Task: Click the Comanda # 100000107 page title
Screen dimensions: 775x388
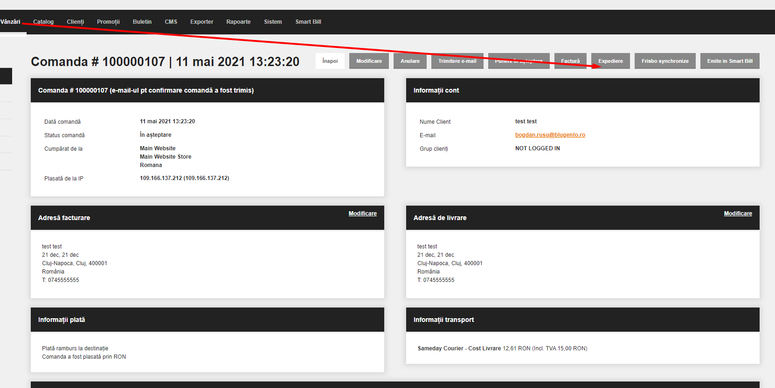Action: pyautogui.click(x=165, y=62)
